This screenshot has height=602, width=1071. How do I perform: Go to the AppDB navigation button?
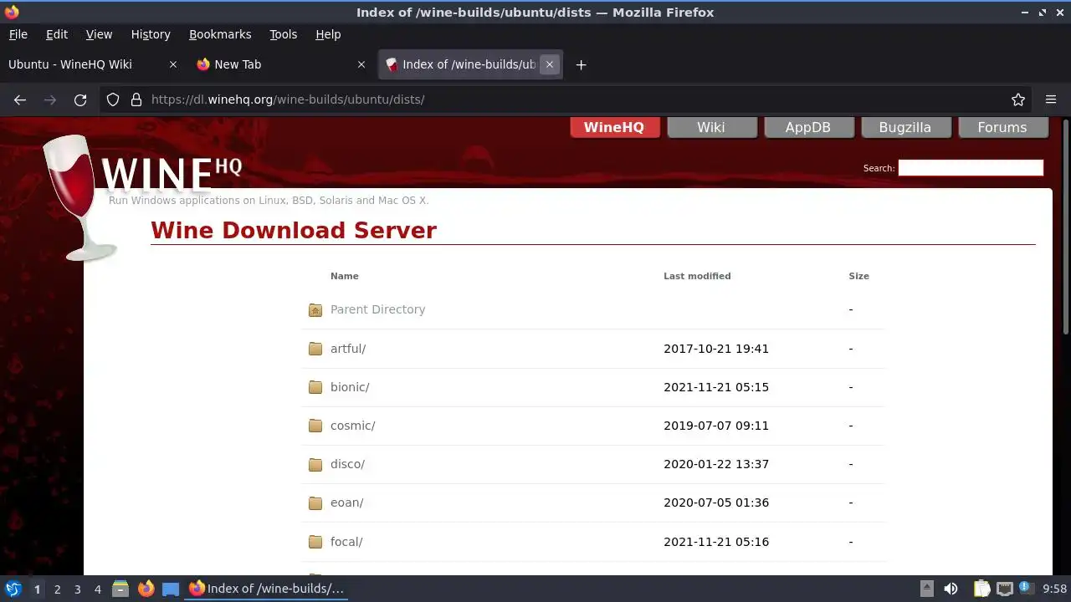click(809, 127)
